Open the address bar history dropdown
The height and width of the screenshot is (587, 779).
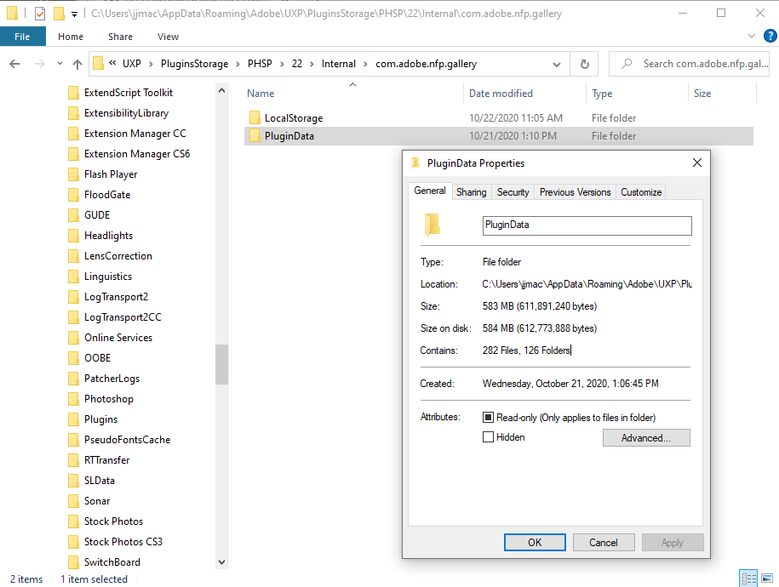point(557,64)
